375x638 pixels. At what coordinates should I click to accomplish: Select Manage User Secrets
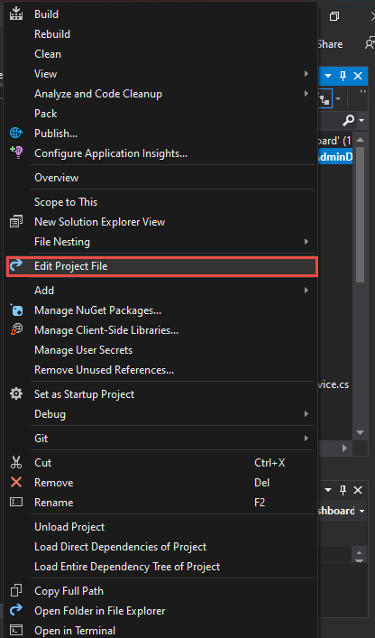(x=160, y=350)
